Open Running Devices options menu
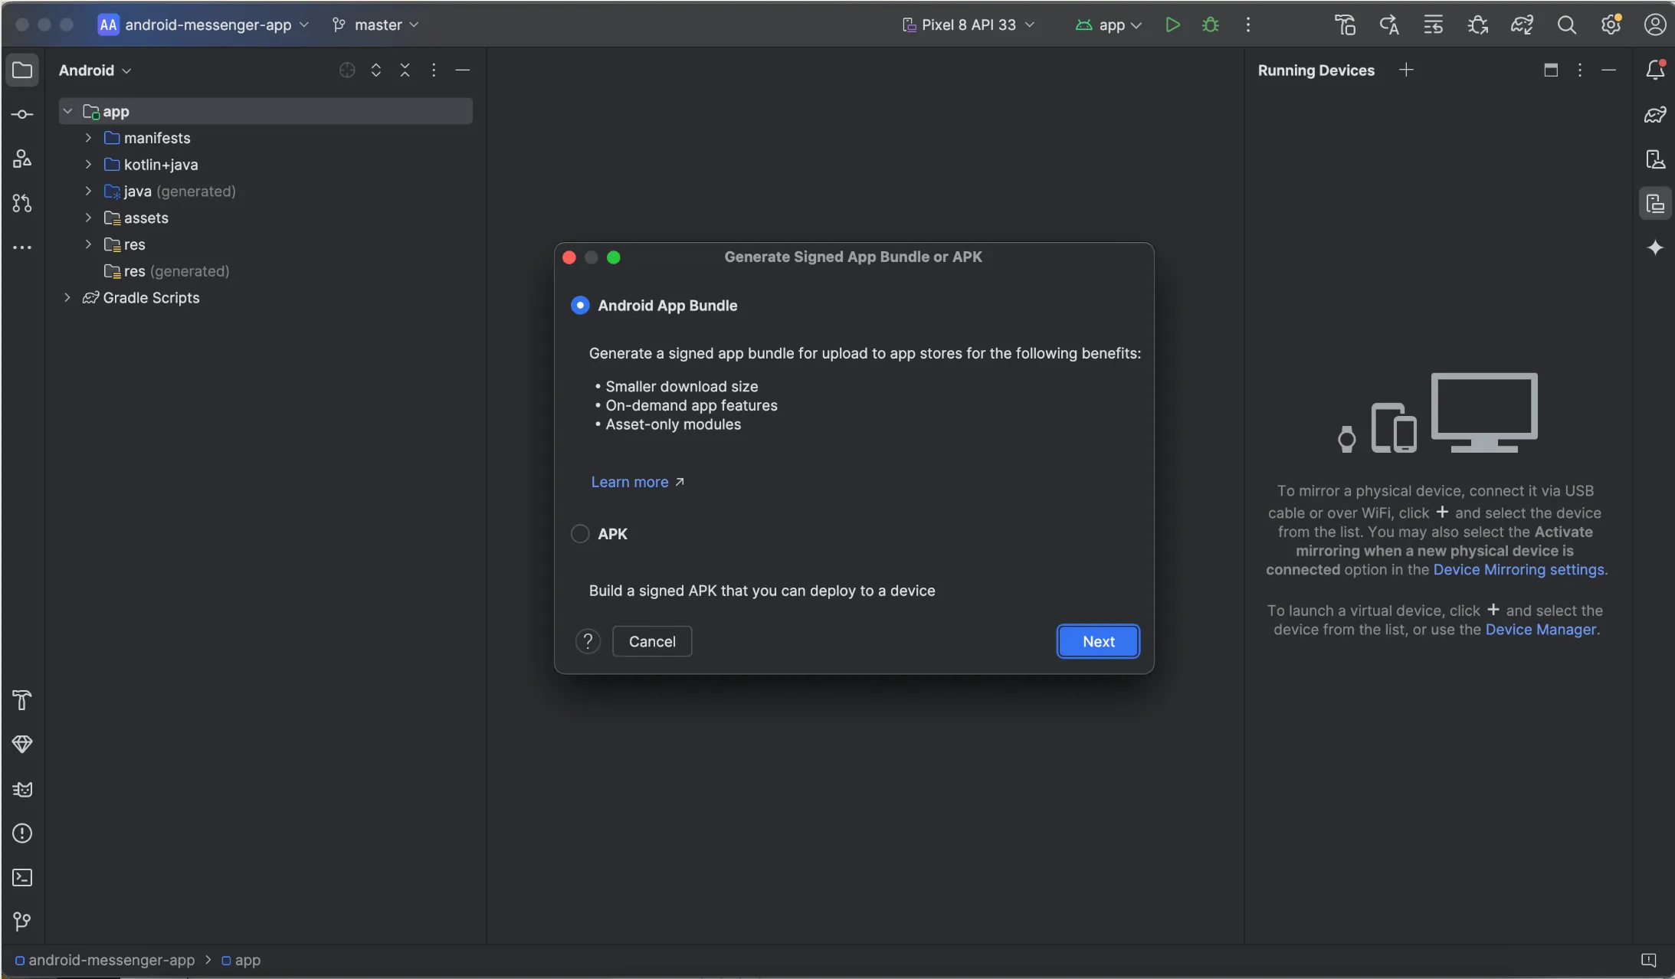1675x979 pixels. click(1580, 70)
